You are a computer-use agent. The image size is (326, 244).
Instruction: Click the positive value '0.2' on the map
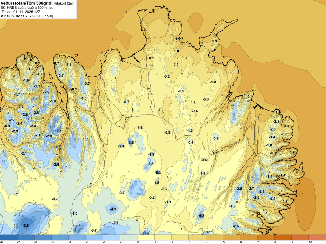(x=152, y=58)
